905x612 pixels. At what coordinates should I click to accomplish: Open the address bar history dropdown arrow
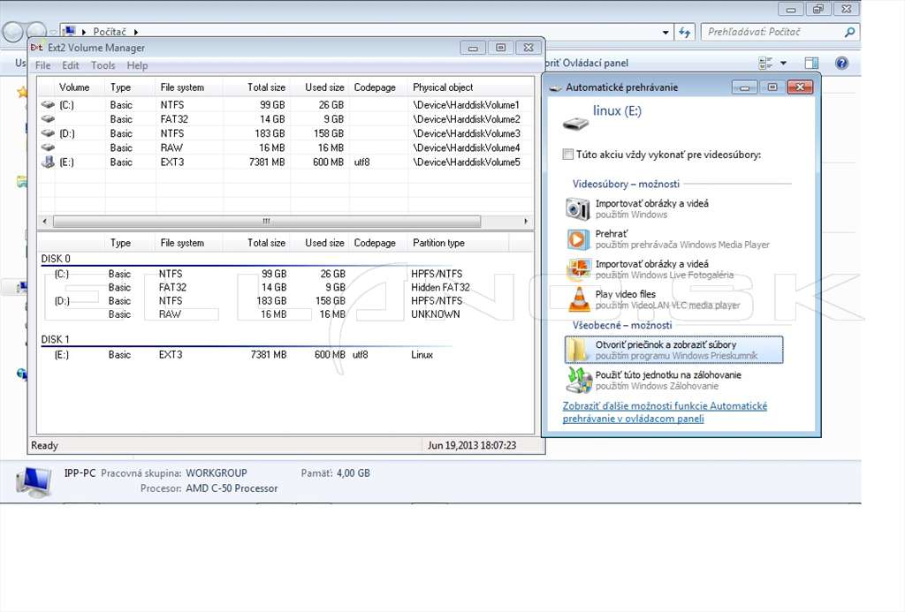pos(665,33)
